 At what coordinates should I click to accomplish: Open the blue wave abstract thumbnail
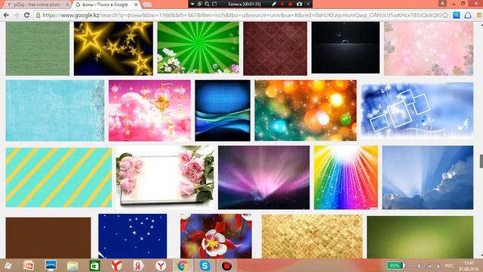pyautogui.click(x=223, y=110)
